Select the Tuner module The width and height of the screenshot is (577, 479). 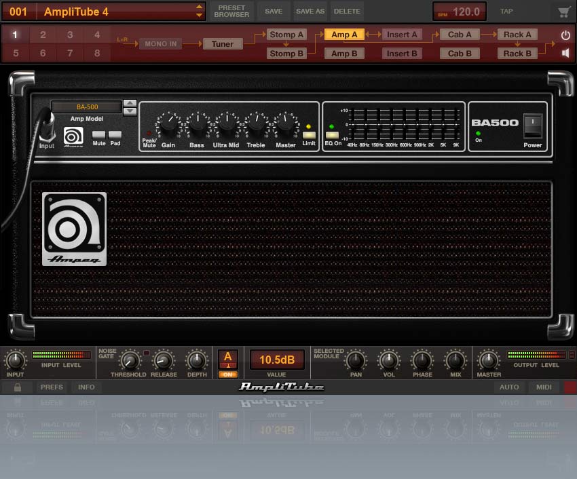(x=222, y=44)
